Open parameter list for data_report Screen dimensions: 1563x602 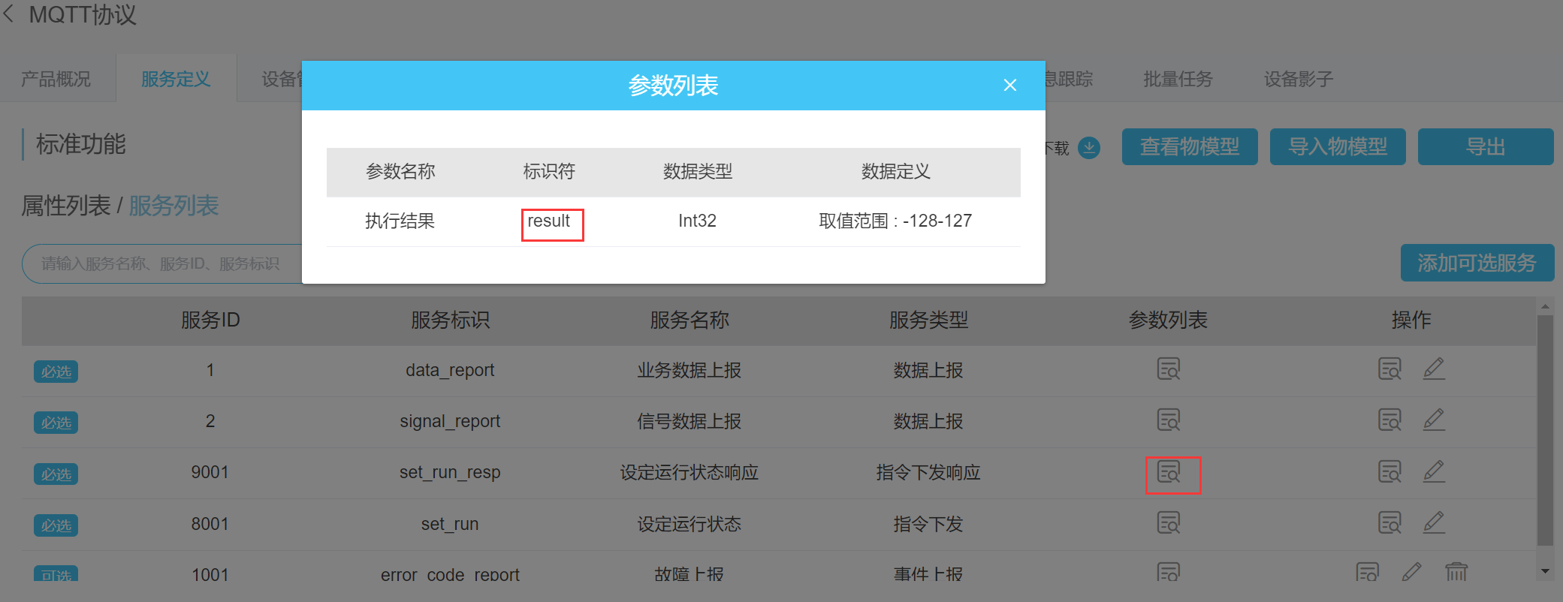[1169, 369]
